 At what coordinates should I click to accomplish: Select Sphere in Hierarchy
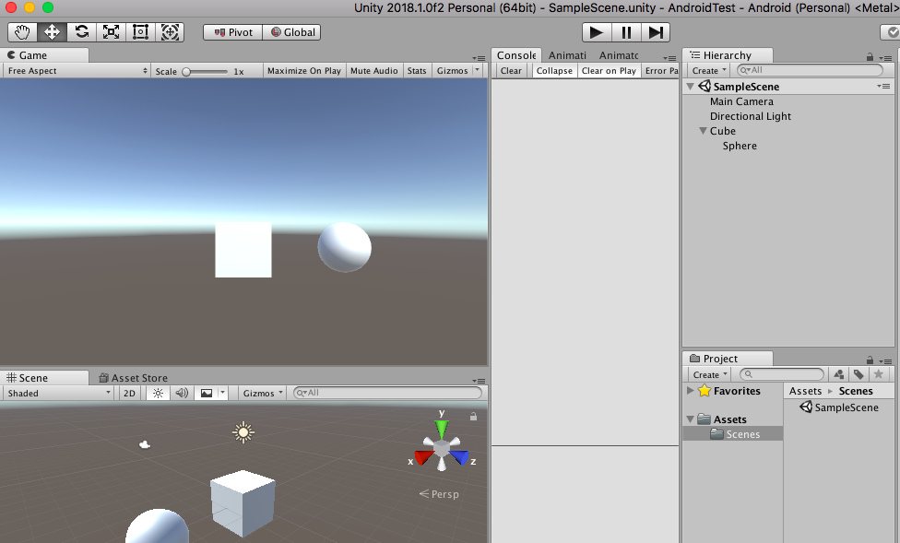point(740,146)
